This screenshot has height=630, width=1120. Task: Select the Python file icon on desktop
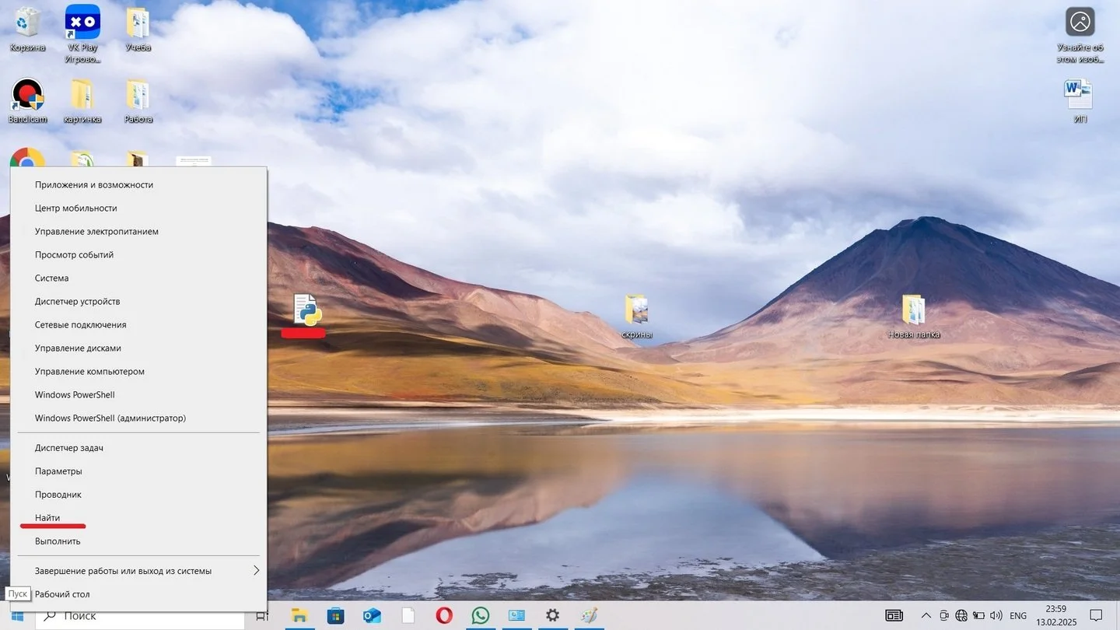307,310
